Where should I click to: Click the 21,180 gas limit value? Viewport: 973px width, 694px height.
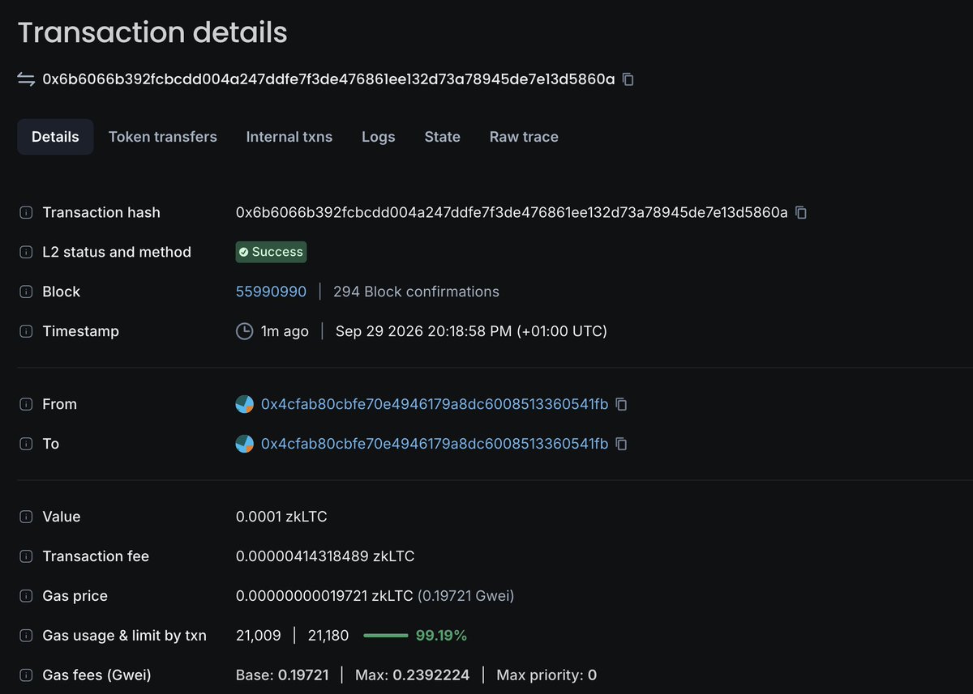(328, 636)
